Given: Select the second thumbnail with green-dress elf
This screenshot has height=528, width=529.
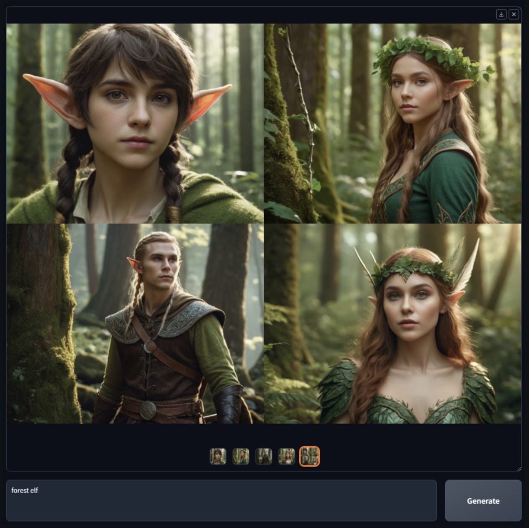Looking at the screenshot, I should (x=241, y=456).
